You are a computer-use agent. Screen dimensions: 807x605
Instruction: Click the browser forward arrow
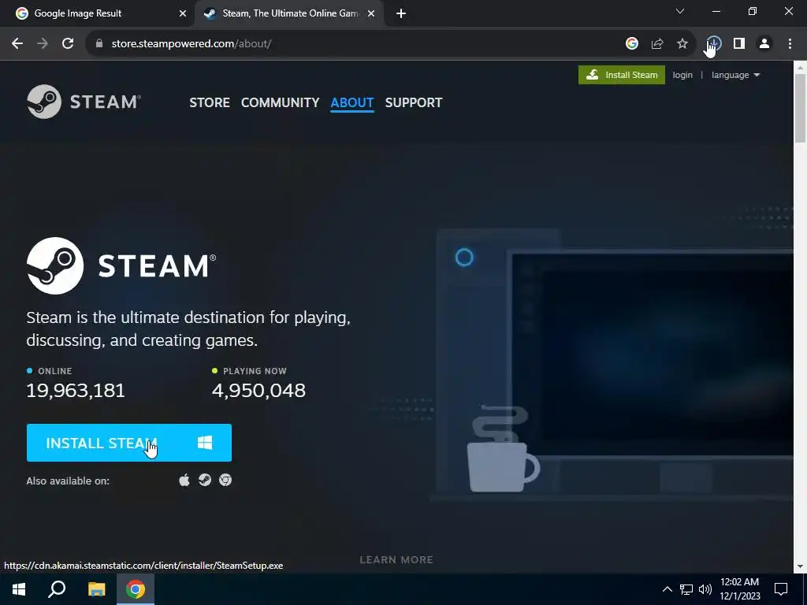pyautogui.click(x=43, y=44)
